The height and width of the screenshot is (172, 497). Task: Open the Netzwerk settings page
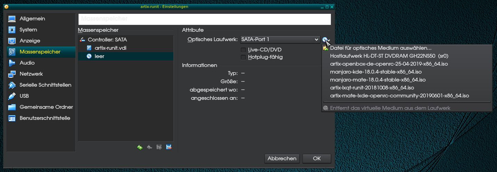click(x=31, y=74)
